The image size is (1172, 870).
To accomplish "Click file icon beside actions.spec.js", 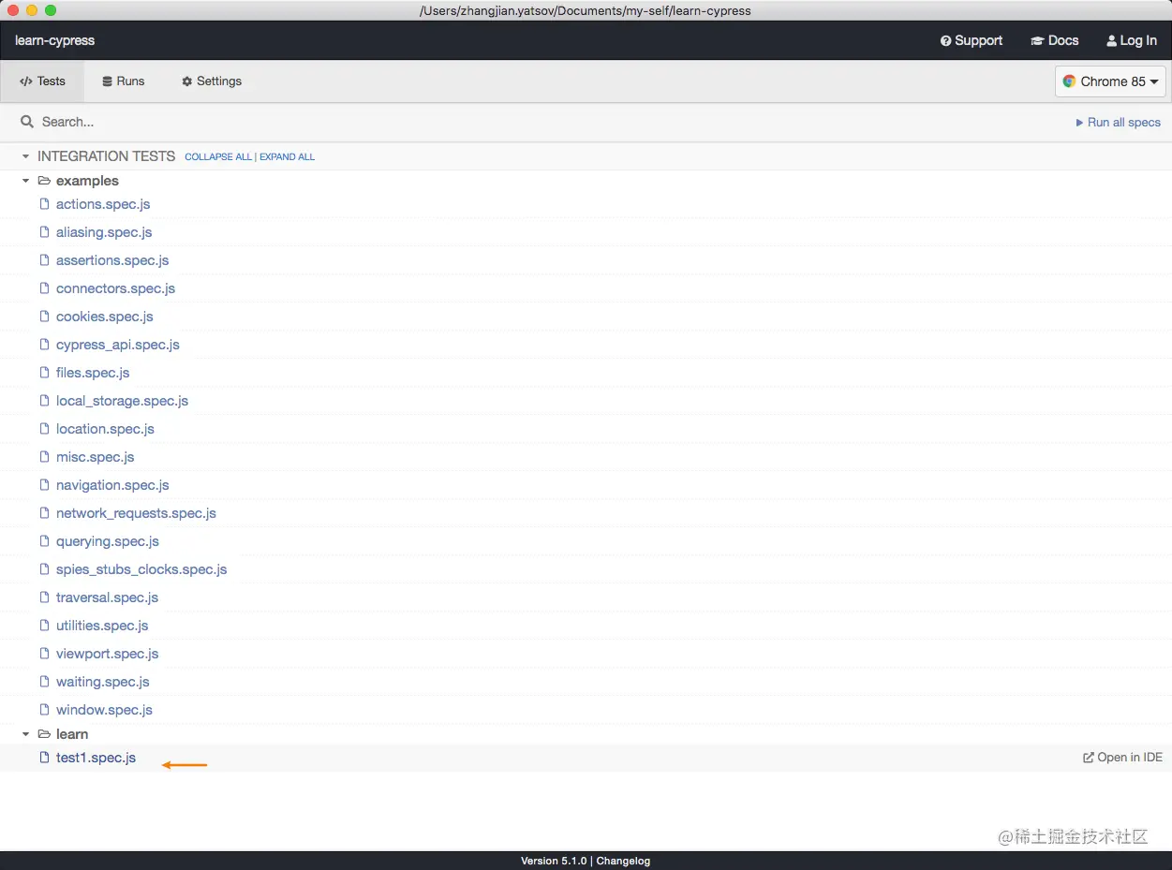I will click(x=44, y=204).
